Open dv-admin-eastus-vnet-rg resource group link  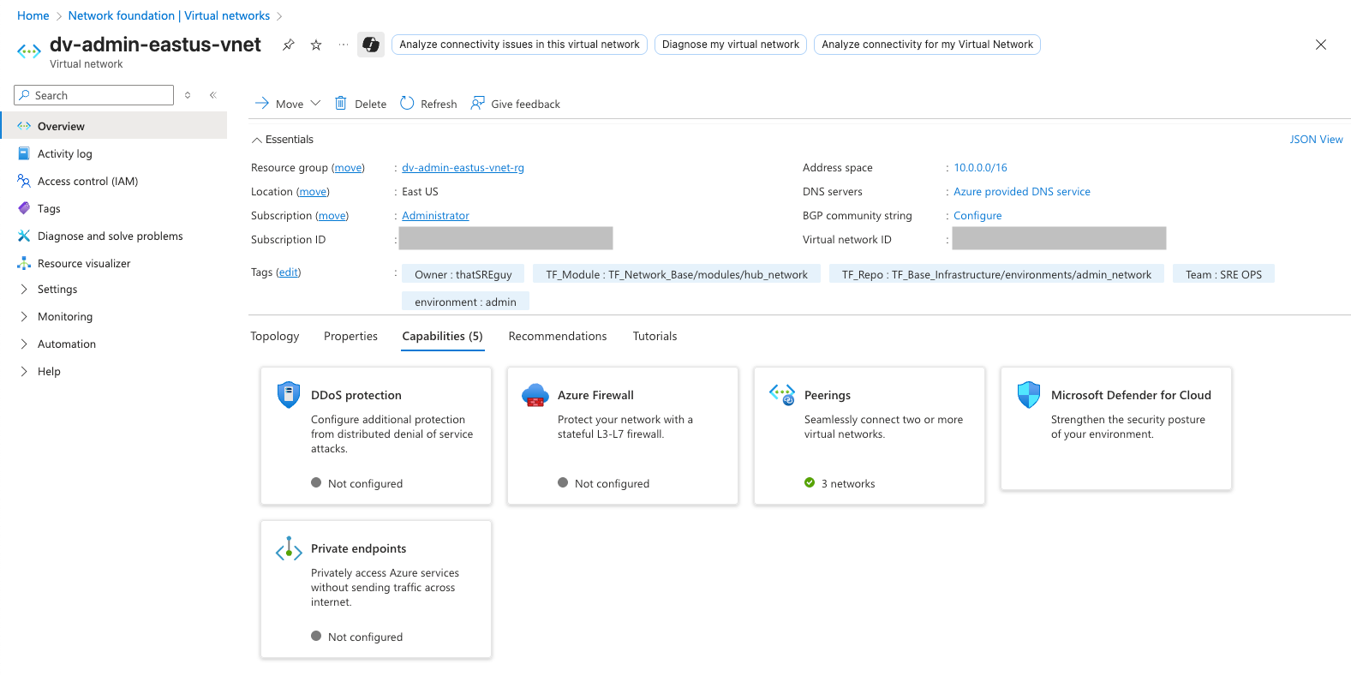(x=463, y=168)
